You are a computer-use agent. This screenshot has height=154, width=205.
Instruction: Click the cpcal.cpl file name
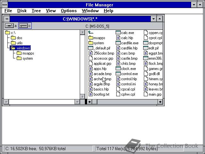(x=128, y=89)
